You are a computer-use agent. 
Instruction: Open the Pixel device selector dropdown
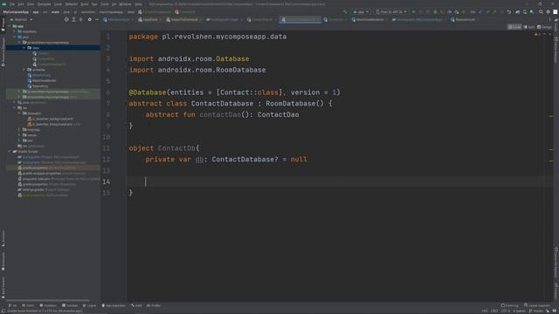391,11
